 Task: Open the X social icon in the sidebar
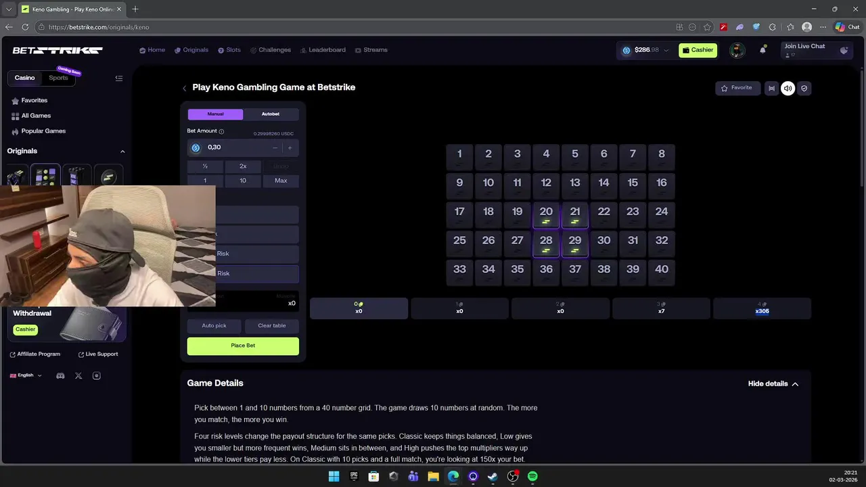pyautogui.click(x=78, y=375)
